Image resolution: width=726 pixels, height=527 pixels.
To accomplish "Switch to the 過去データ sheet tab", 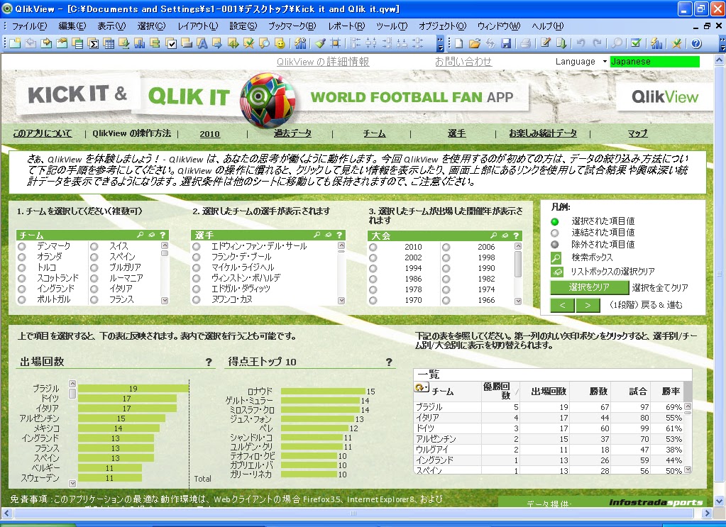I will coord(292,133).
